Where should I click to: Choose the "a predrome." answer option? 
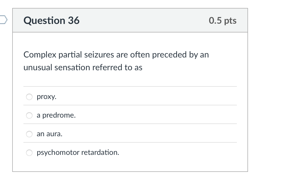tap(29, 115)
